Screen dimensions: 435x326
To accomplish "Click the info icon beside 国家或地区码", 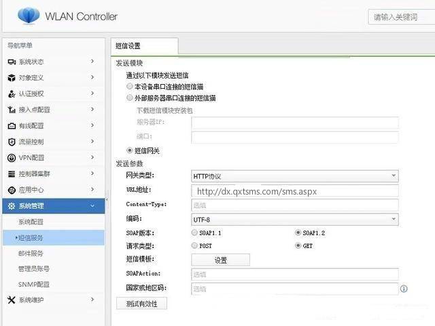I will 404,289.
